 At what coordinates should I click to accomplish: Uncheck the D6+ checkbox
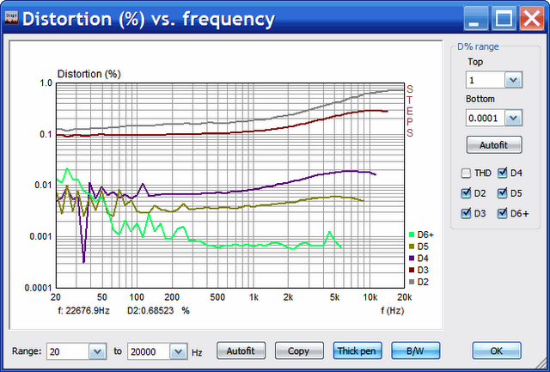503,212
